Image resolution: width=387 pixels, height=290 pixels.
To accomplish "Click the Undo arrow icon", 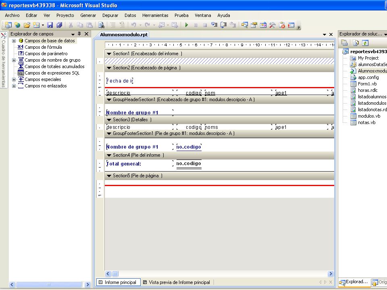I will (x=134, y=25).
